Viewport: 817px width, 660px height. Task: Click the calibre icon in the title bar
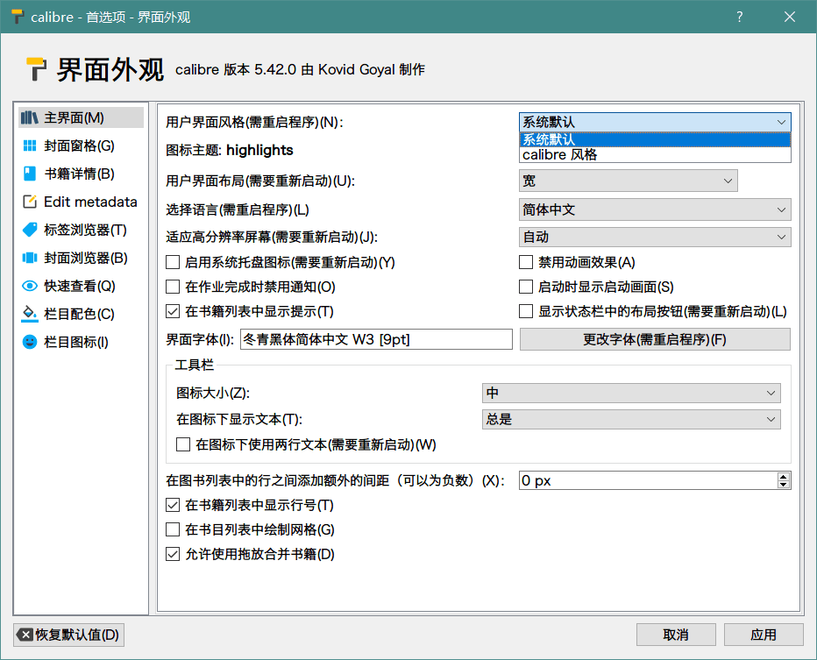click(x=18, y=17)
